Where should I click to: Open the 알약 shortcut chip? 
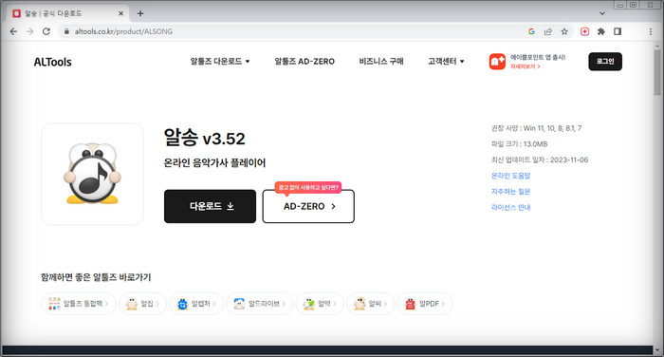coord(320,304)
